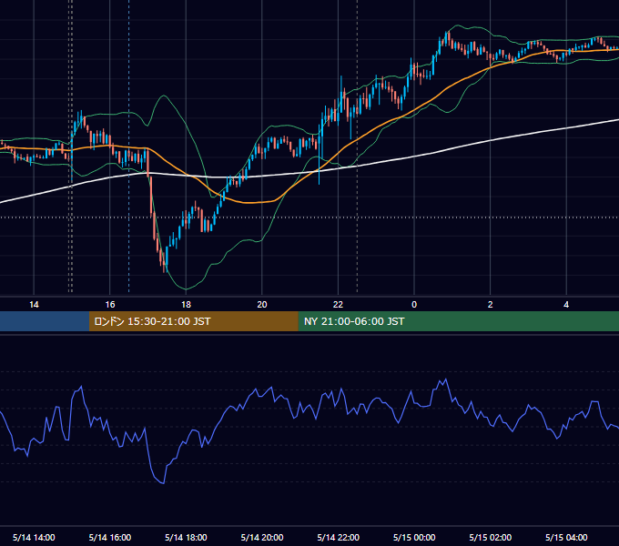The image size is (619, 546).
Task: Click the 5/15 04:00 date label
Action: pyautogui.click(x=566, y=537)
